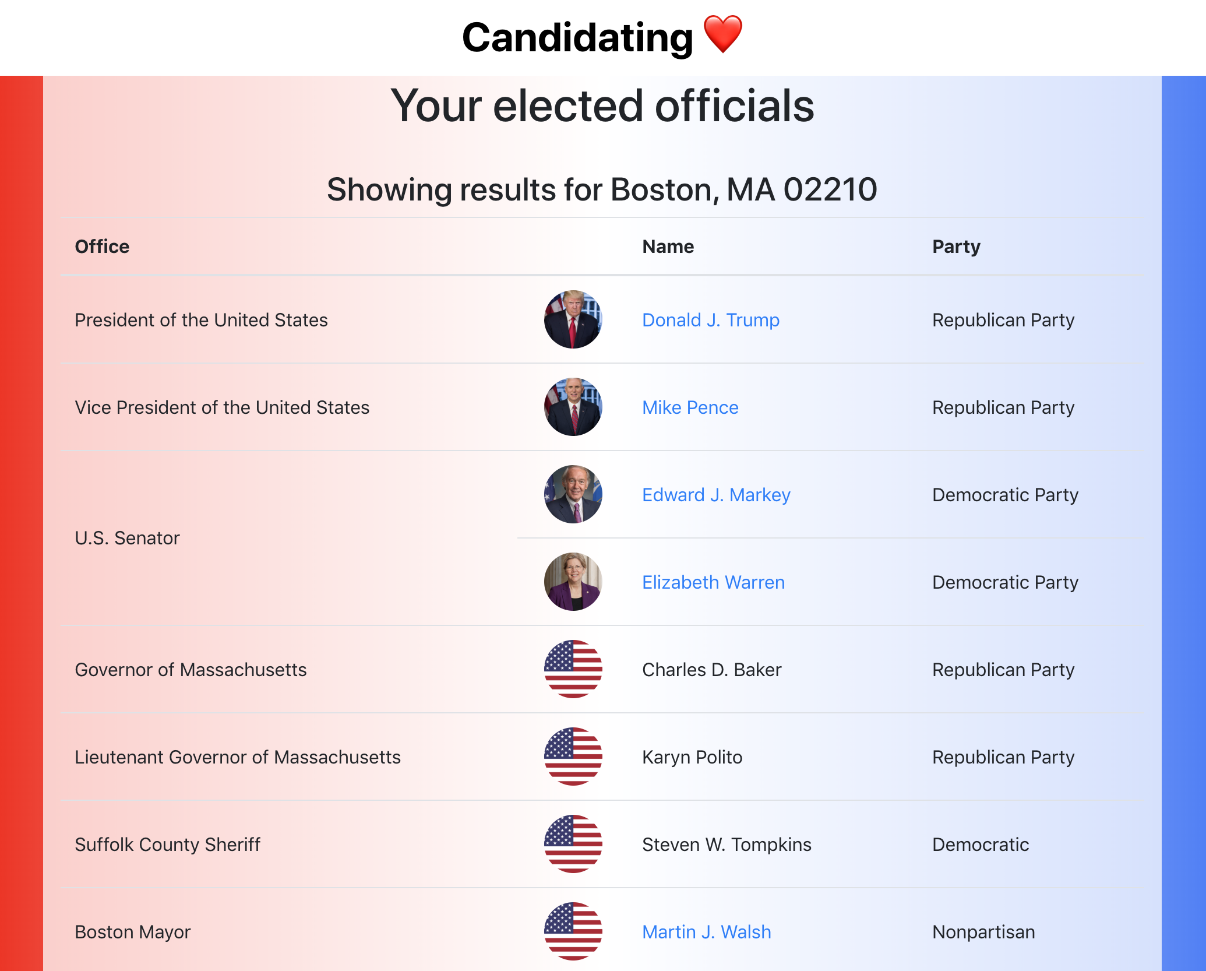
Task: Click Elizabeth Warren's portrait photo
Action: (573, 582)
